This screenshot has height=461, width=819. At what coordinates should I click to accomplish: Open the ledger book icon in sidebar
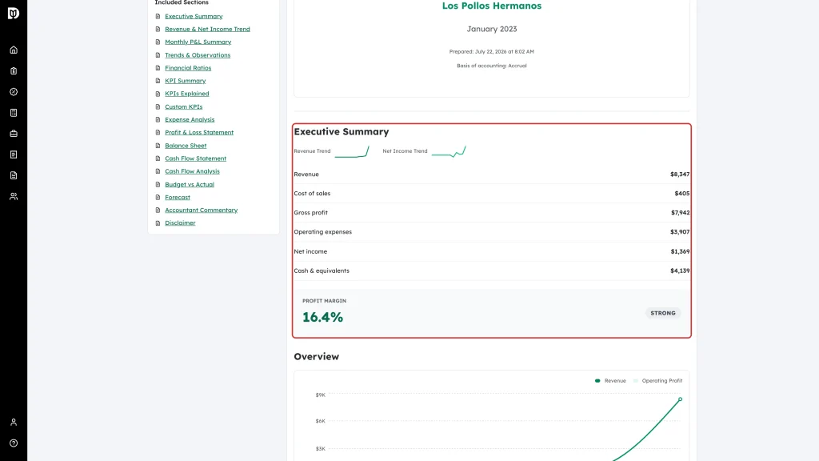(14, 154)
